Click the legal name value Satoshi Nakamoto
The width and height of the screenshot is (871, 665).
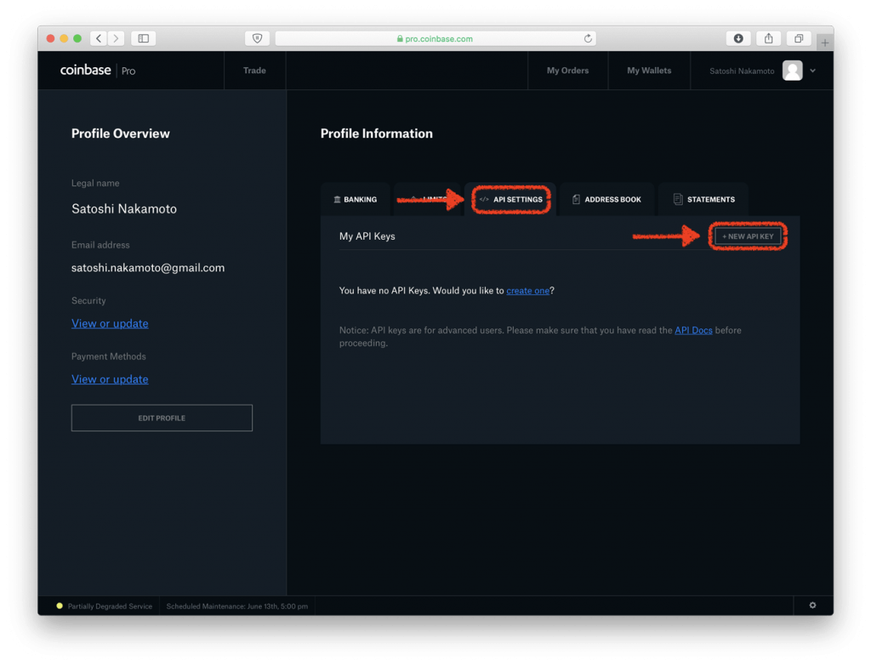click(124, 209)
